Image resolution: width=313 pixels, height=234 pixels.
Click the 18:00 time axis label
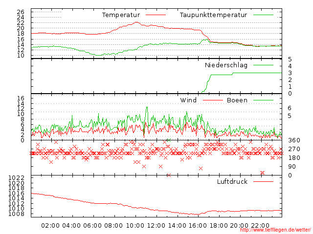click(x=219, y=226)
